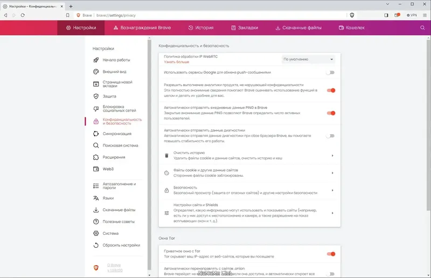Click the address bar URL field

coord(210,15)
